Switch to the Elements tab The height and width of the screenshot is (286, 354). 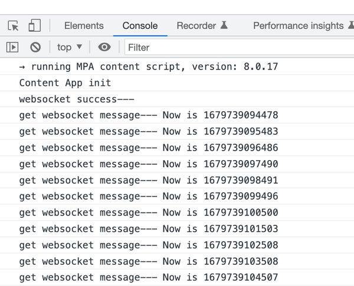(x=84, y=26)
